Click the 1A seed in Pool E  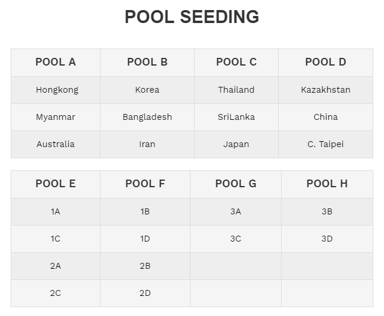56,211
